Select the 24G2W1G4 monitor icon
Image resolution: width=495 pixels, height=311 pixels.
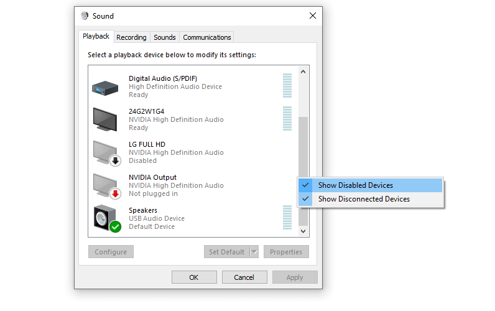[105, 119]
